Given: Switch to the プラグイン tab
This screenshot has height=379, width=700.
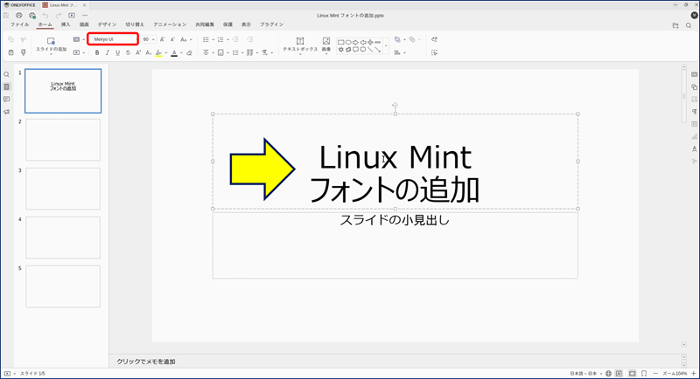Looking at the screenshot, I should pos(271,24).
